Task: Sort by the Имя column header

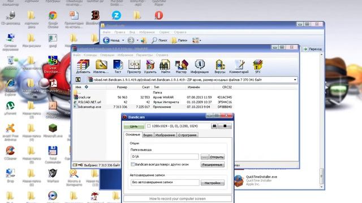Action: pos(89,87)
